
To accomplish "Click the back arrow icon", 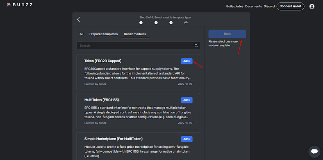I will click(78, 19).
